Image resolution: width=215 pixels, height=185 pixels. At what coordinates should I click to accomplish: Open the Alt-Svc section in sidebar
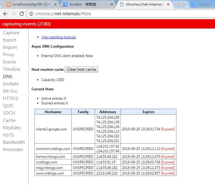point(10,91)
